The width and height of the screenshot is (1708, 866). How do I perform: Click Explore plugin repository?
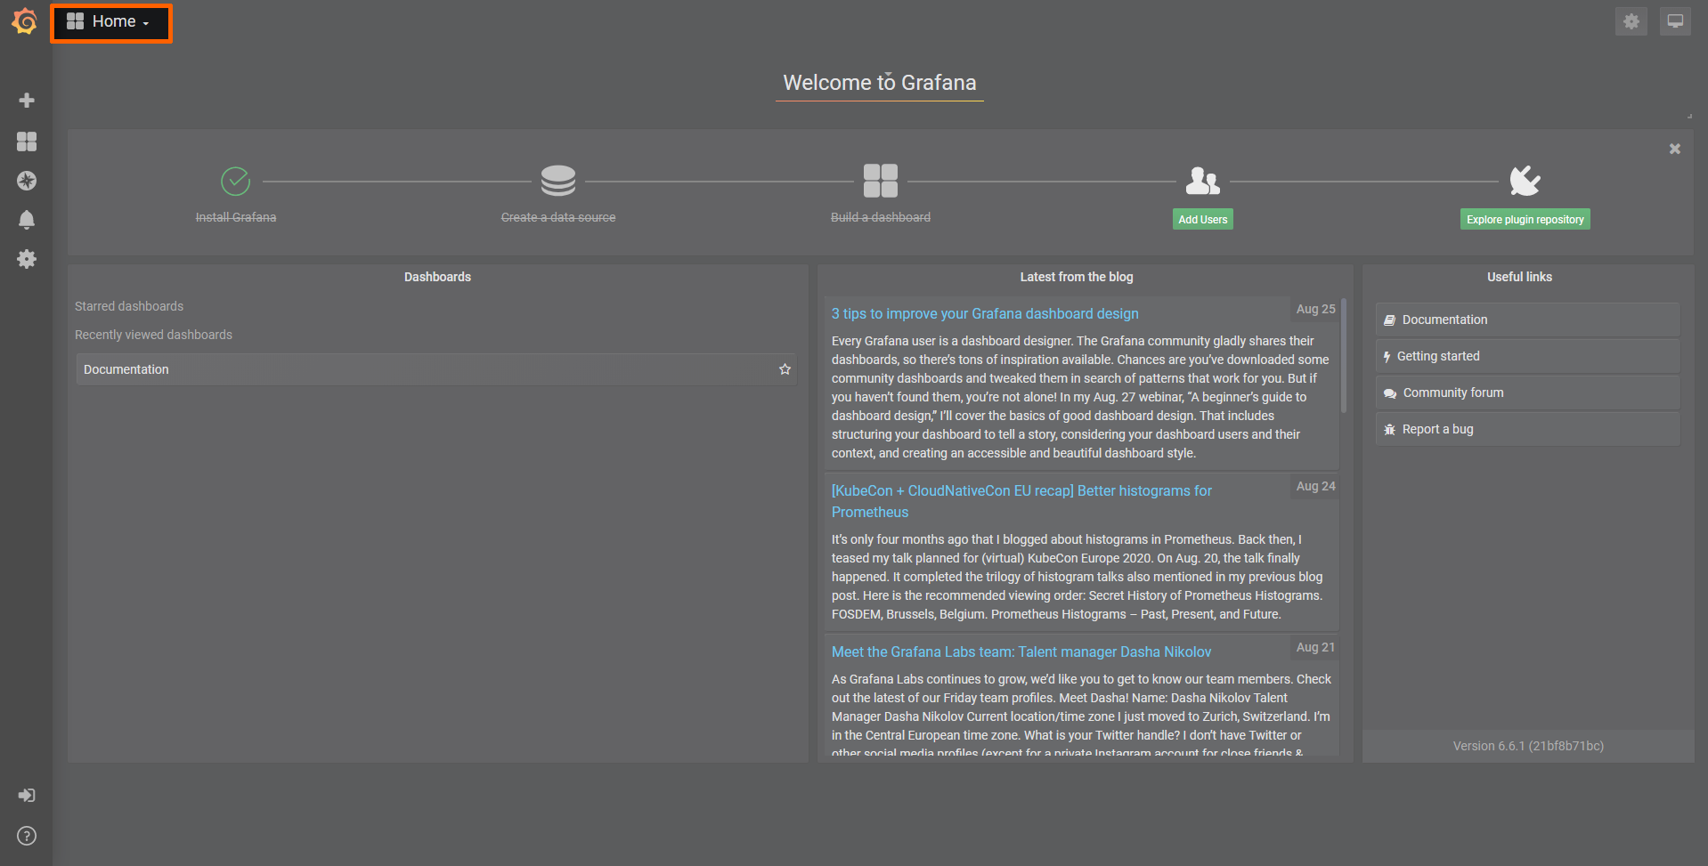pyautogui.click(x=1524, y=218)
